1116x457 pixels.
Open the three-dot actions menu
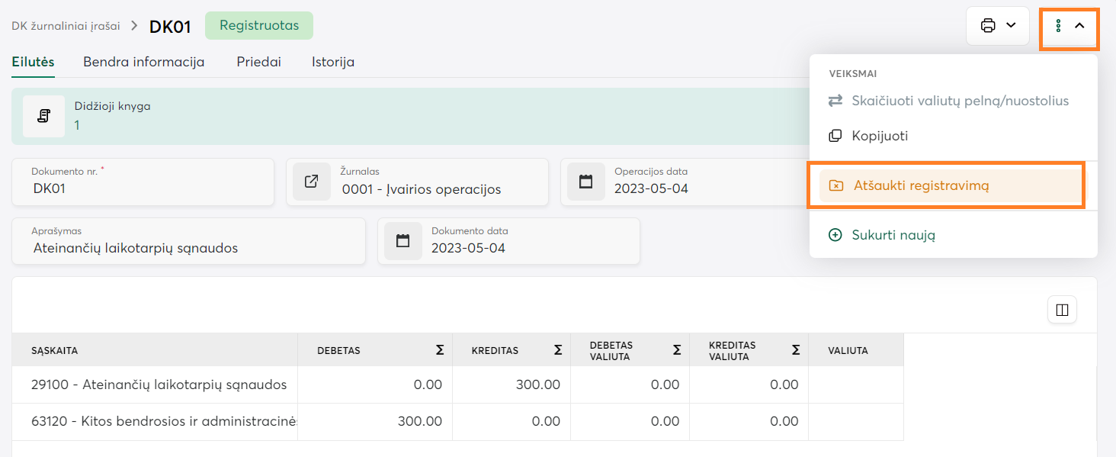click(1058, 26)
